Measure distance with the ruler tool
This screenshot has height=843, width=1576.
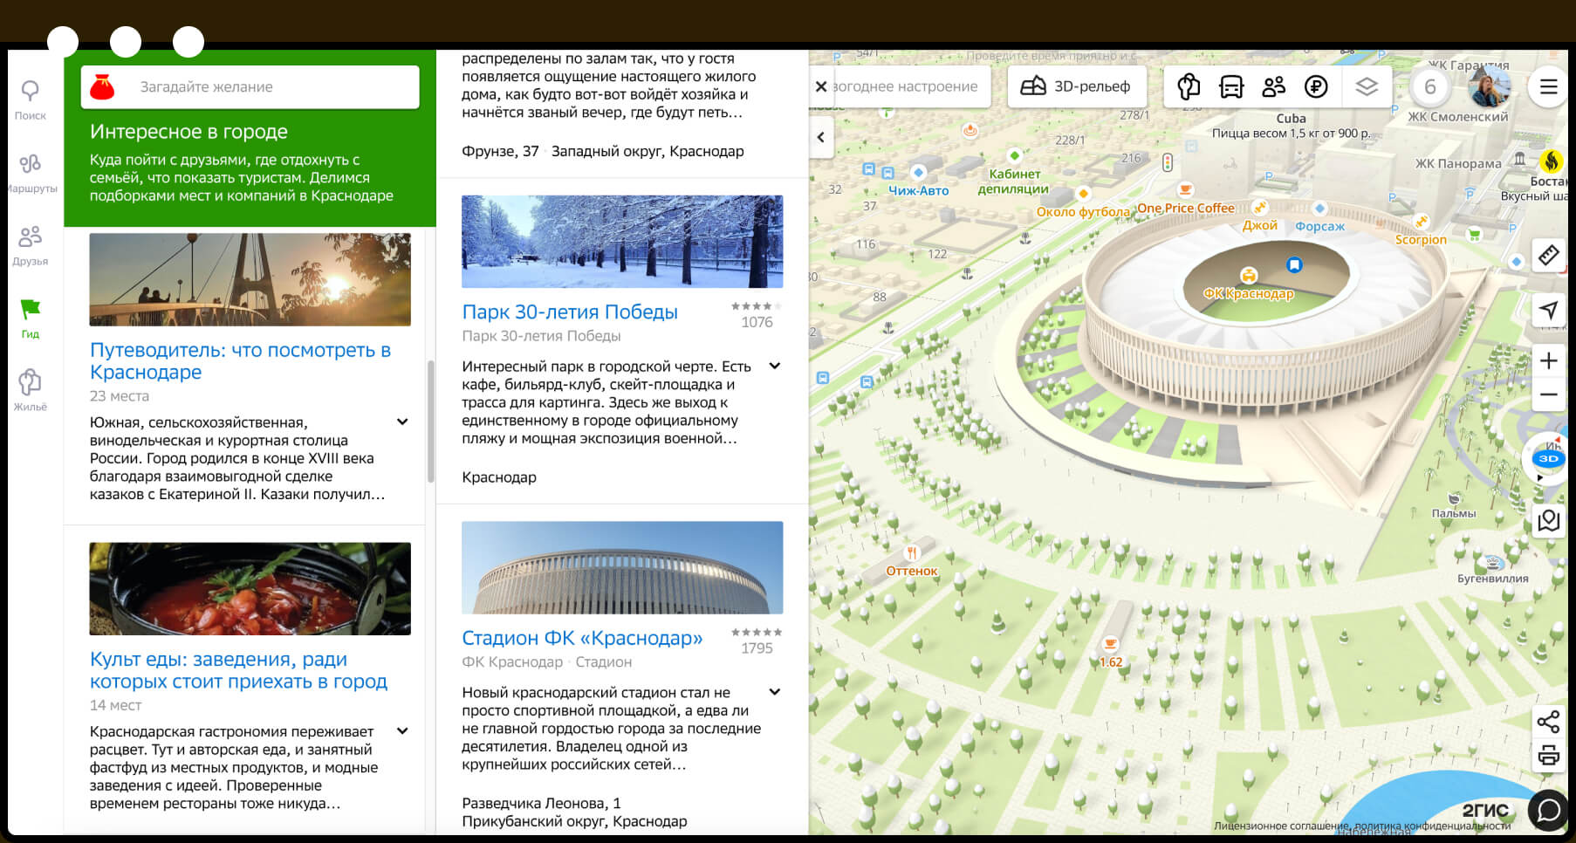pyautogui.click(x=1548, y=256)
